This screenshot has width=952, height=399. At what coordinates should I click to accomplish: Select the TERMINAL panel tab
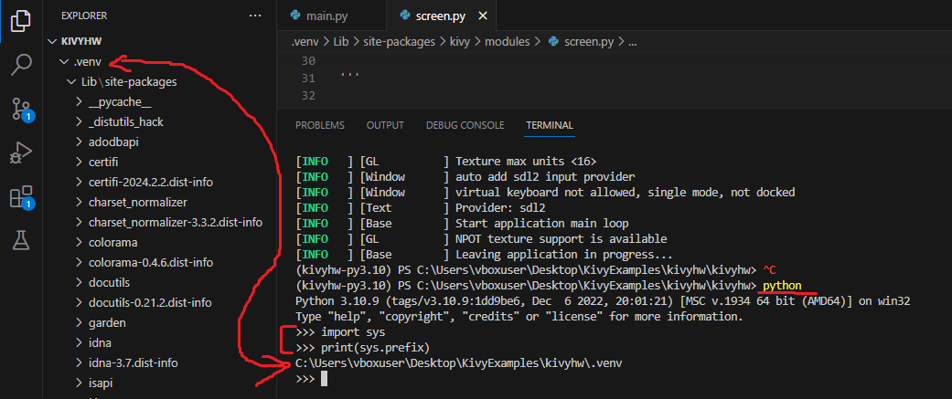550,125
